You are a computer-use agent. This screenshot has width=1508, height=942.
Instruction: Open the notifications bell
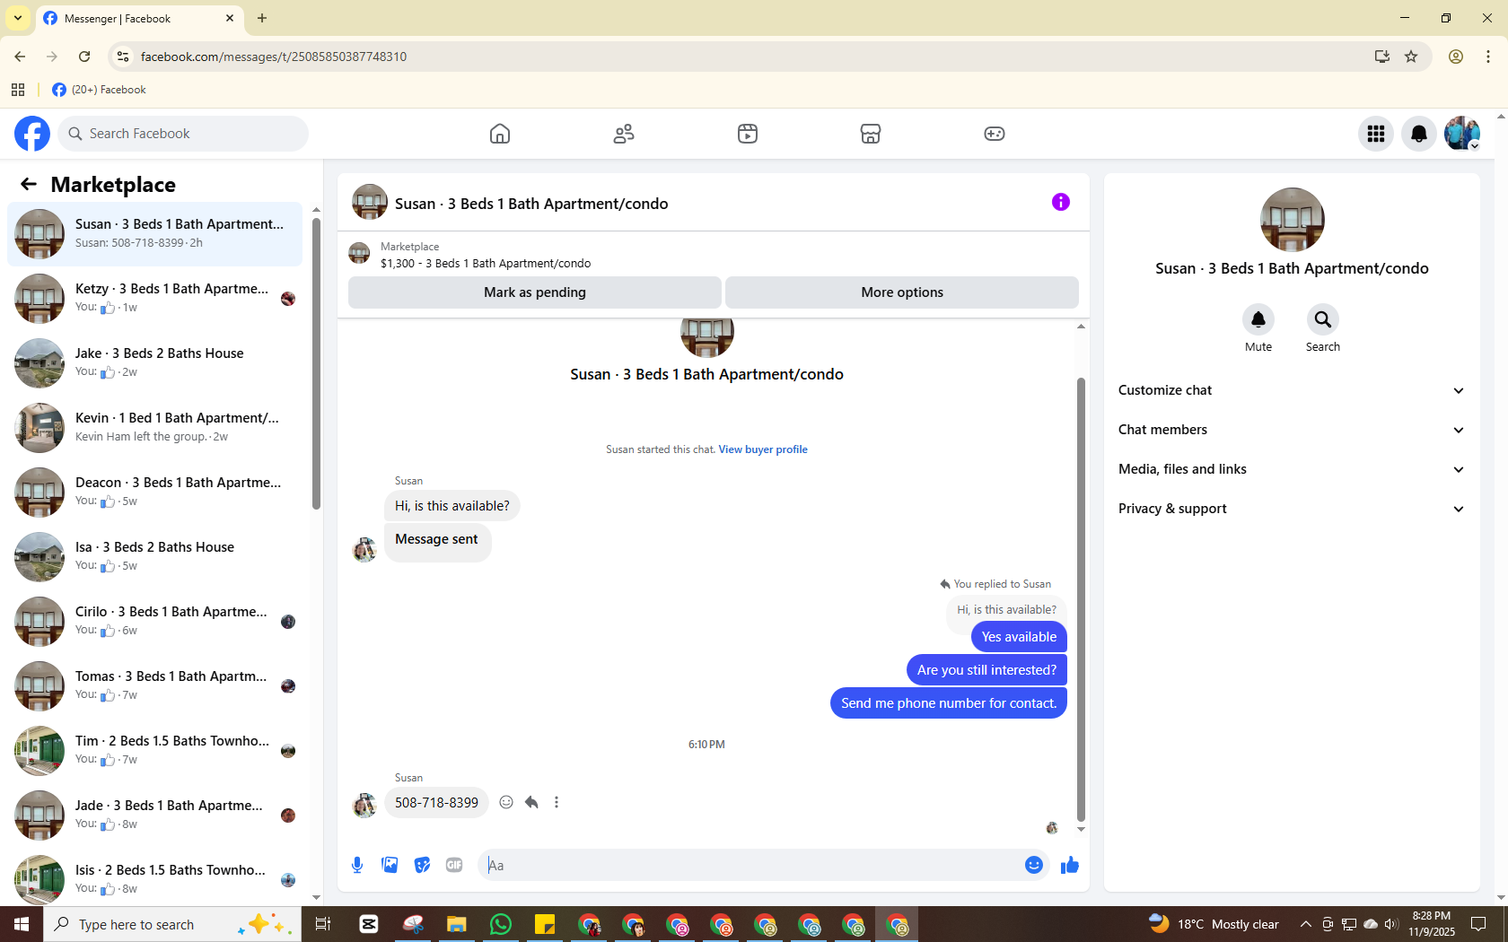(x=1419, y=134)
